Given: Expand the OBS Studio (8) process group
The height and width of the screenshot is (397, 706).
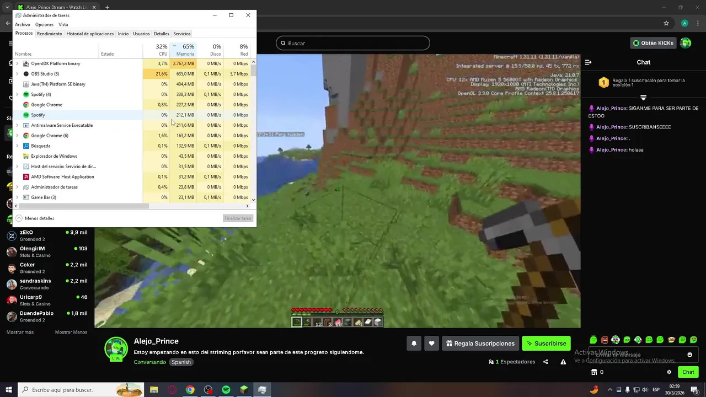Looking at the screenshot, I should pyautogui.click(x=17, y=74).
